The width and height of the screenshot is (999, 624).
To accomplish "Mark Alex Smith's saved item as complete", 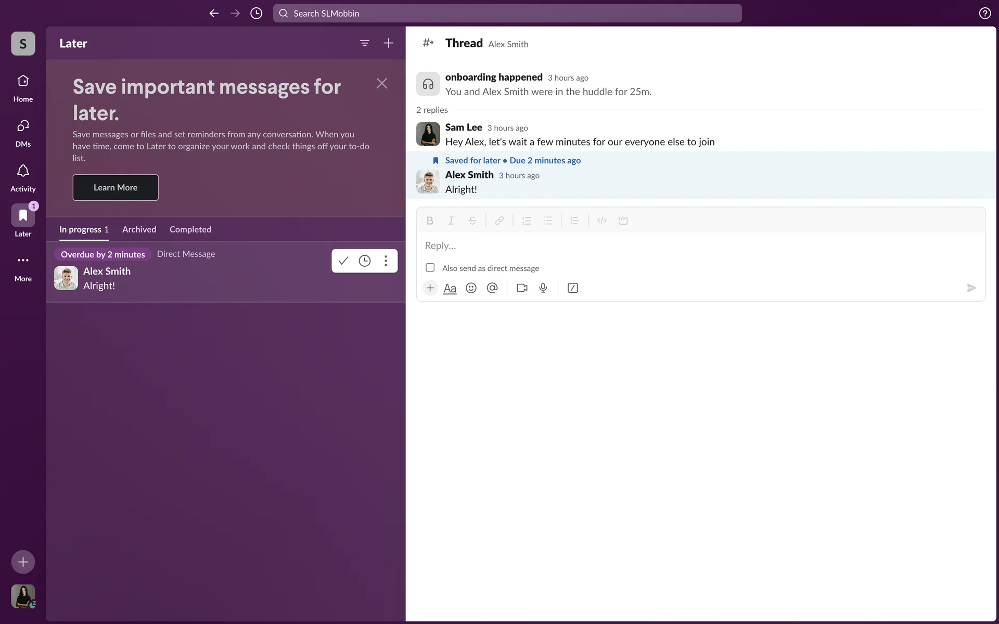I will click(x=343, y=261).
